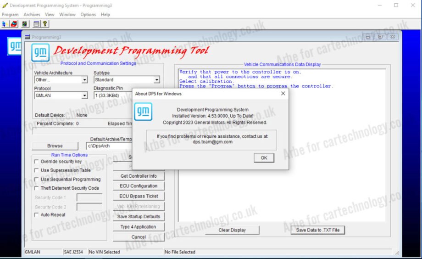Screen dimensions: 422x259
Task: Open the Diagnostic Pin combo box
Action: (x=113, y=96)
